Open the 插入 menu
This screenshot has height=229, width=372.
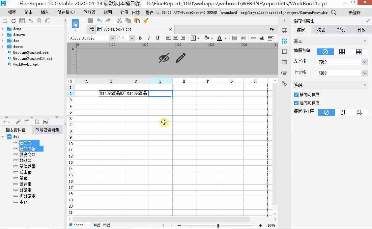click(x=45, y=12)
